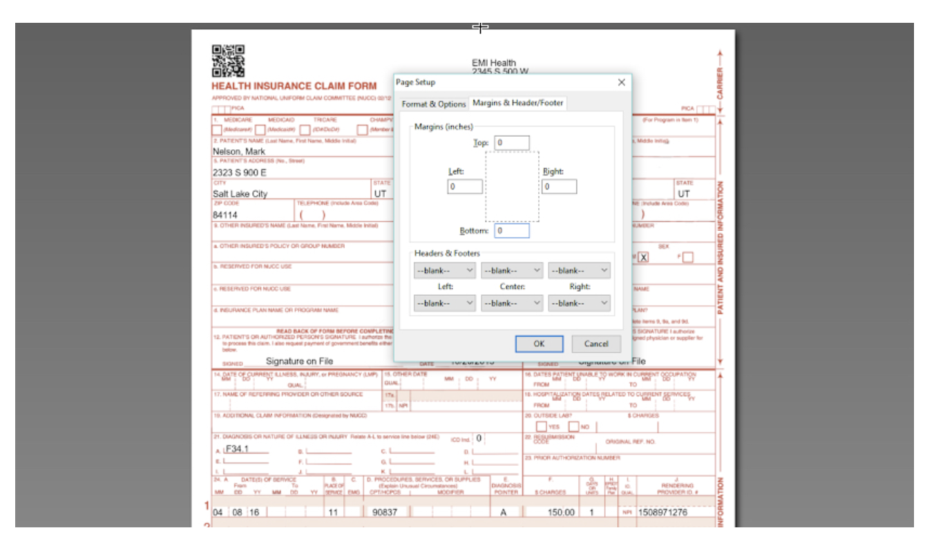
Task: Open the left footer dropdown
Action: pos(444,303)
